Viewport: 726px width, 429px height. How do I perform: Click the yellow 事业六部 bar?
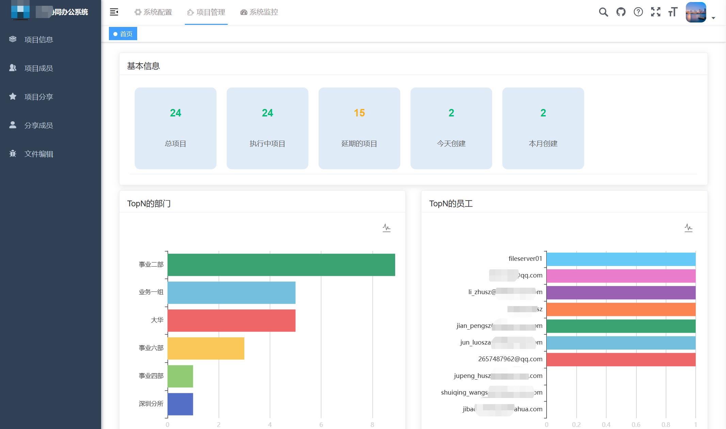click(x=206, y=348)
